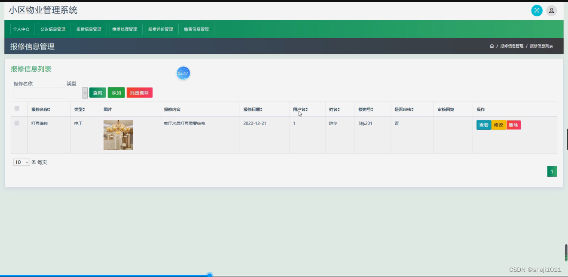The width and height of the screenshot is (568, 277).
Task: Click the 添加 button to add a record
Action: (x=116, y=92)
